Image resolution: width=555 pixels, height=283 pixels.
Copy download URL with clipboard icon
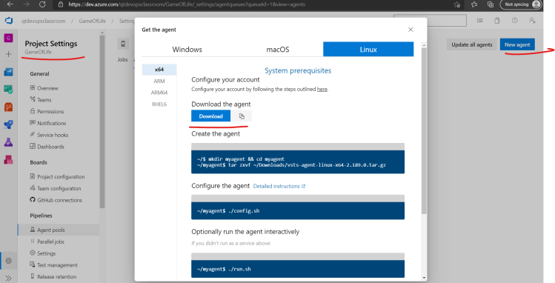[242, 116]
